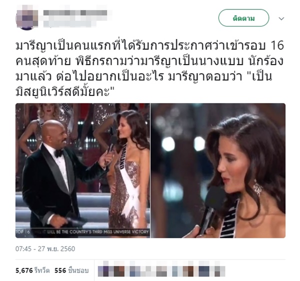Open the right close-up photo
This screenshot has width=300, height=281.
pyautogui.click(x=218, y=170)
